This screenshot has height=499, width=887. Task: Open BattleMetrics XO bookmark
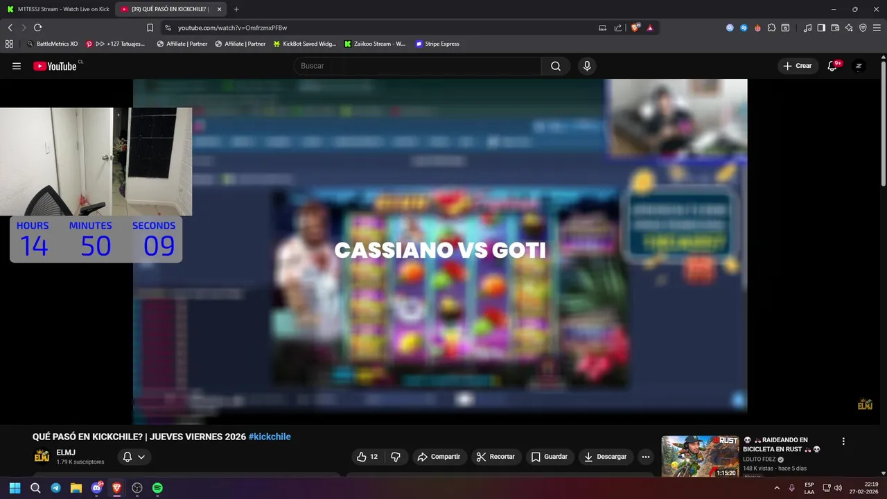click(52, 44)
